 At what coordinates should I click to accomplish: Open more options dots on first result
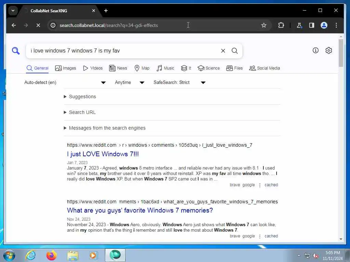(260, 185)
